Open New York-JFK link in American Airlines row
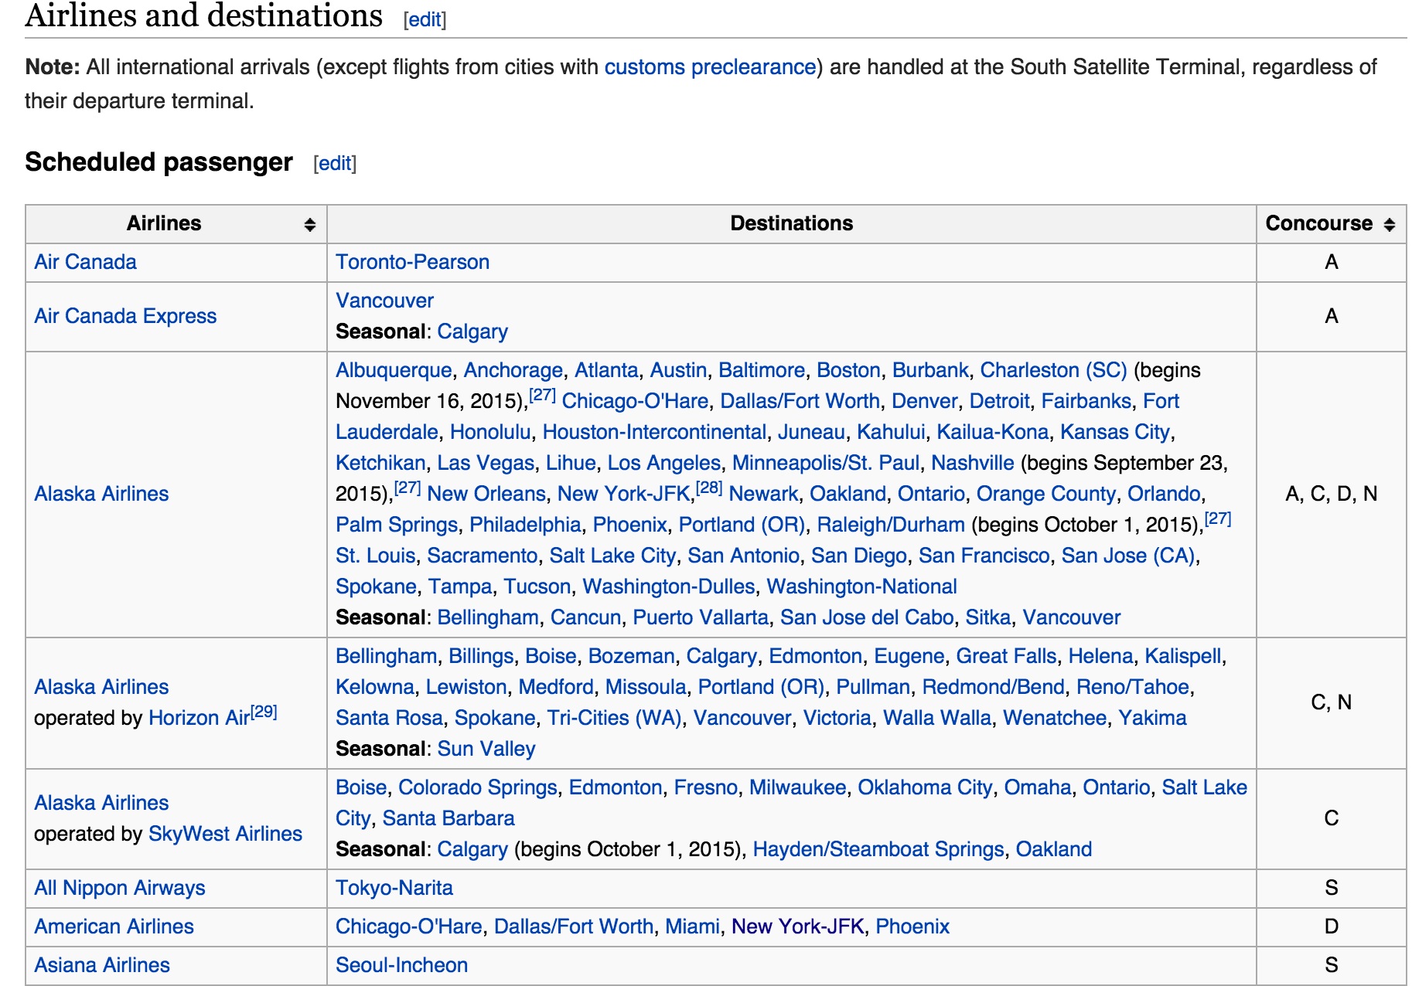Viewport: 1412px width, 986px height. [x=797, y=926]
